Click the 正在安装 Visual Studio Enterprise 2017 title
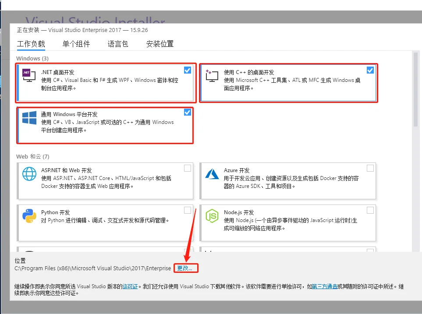This screenshot has height=314, width=422. pyautogui.click(x=82, y=30)
